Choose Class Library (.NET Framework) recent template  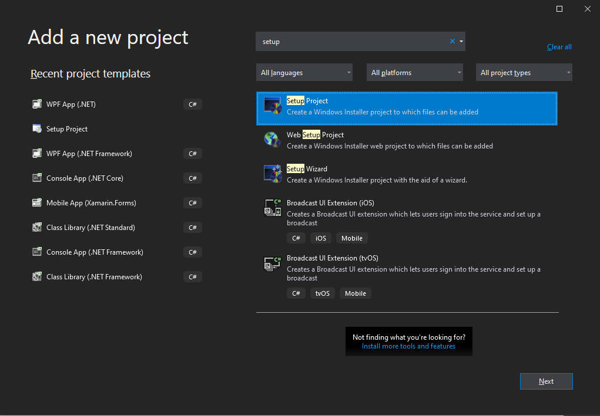(x=117, y=276)
